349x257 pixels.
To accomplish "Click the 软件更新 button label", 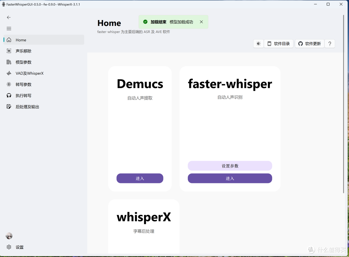I will [x=313, y=44].
